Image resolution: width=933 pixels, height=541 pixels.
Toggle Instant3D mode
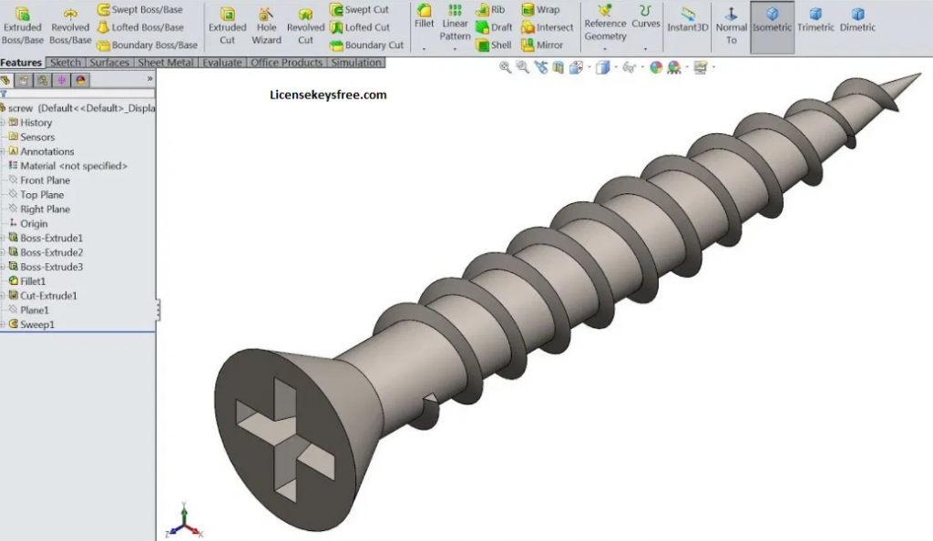click(x=687, y=20)
